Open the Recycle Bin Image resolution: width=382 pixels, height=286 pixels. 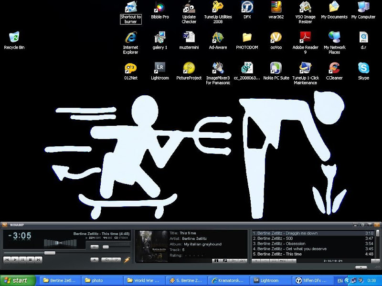[x=14, y=38]
